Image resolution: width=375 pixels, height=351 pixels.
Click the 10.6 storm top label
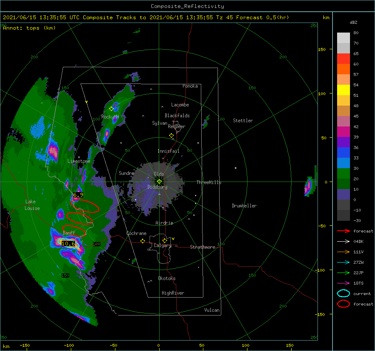click(68, 244)
